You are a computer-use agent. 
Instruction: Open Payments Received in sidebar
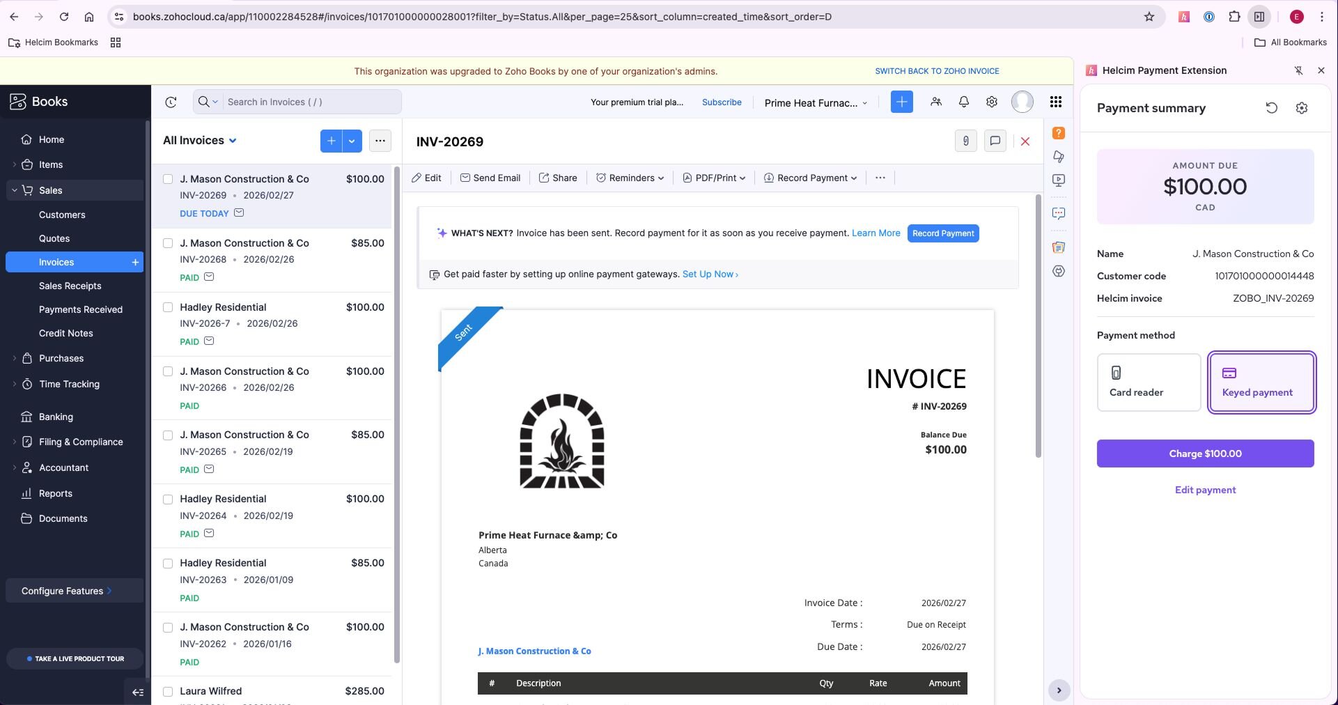pos(81,309)
